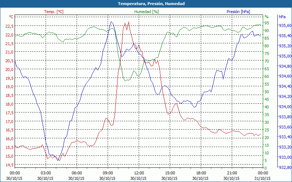Image resolution: width=292 pixels, height=182 pixels.
Task: Click the '21,5' temperature axis value
Action: (x=9, y=44)
